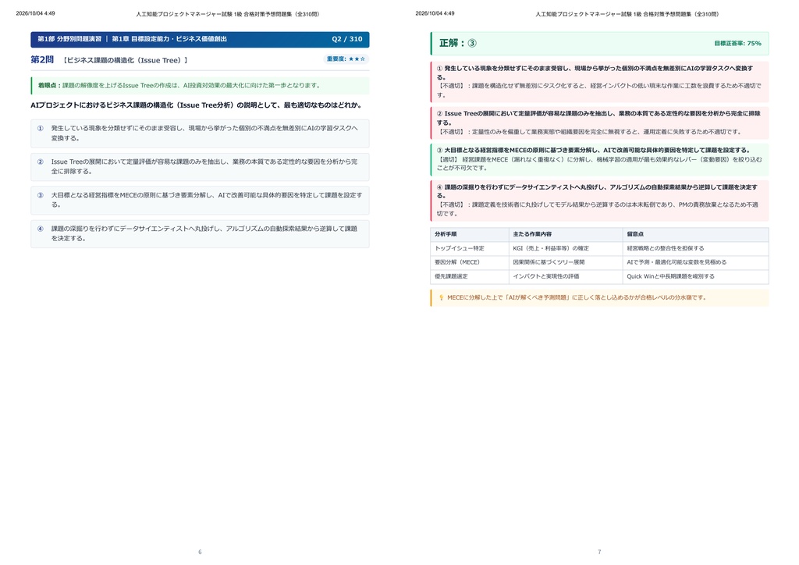Click the 第2問 heading
The height and width of the screenshot is (565, 799).
point(42,59)
